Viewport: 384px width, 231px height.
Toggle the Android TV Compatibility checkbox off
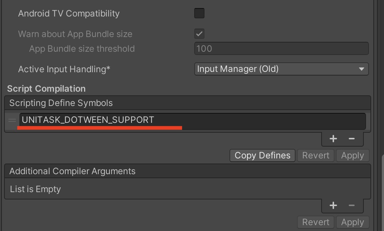coord(199,13)
